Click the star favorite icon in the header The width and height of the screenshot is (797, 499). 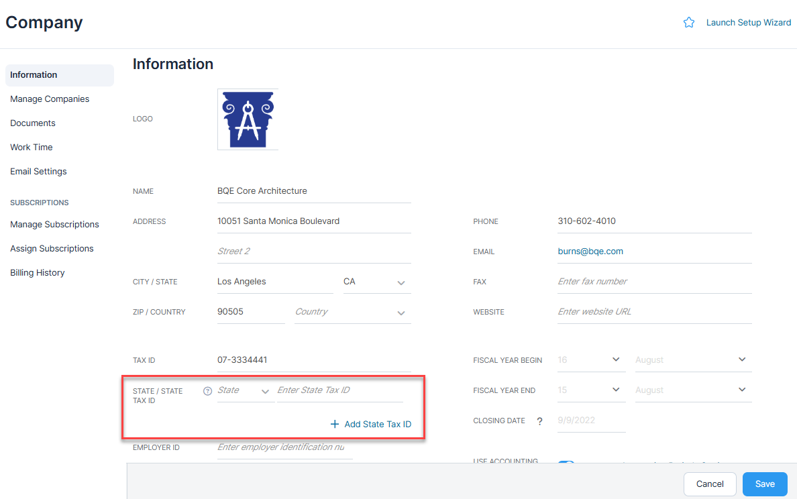[689, 22]
